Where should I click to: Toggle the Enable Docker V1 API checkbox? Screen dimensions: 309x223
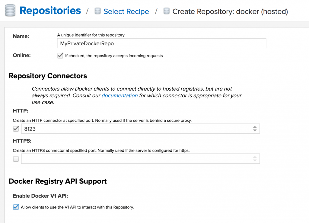tap(16, 207)
